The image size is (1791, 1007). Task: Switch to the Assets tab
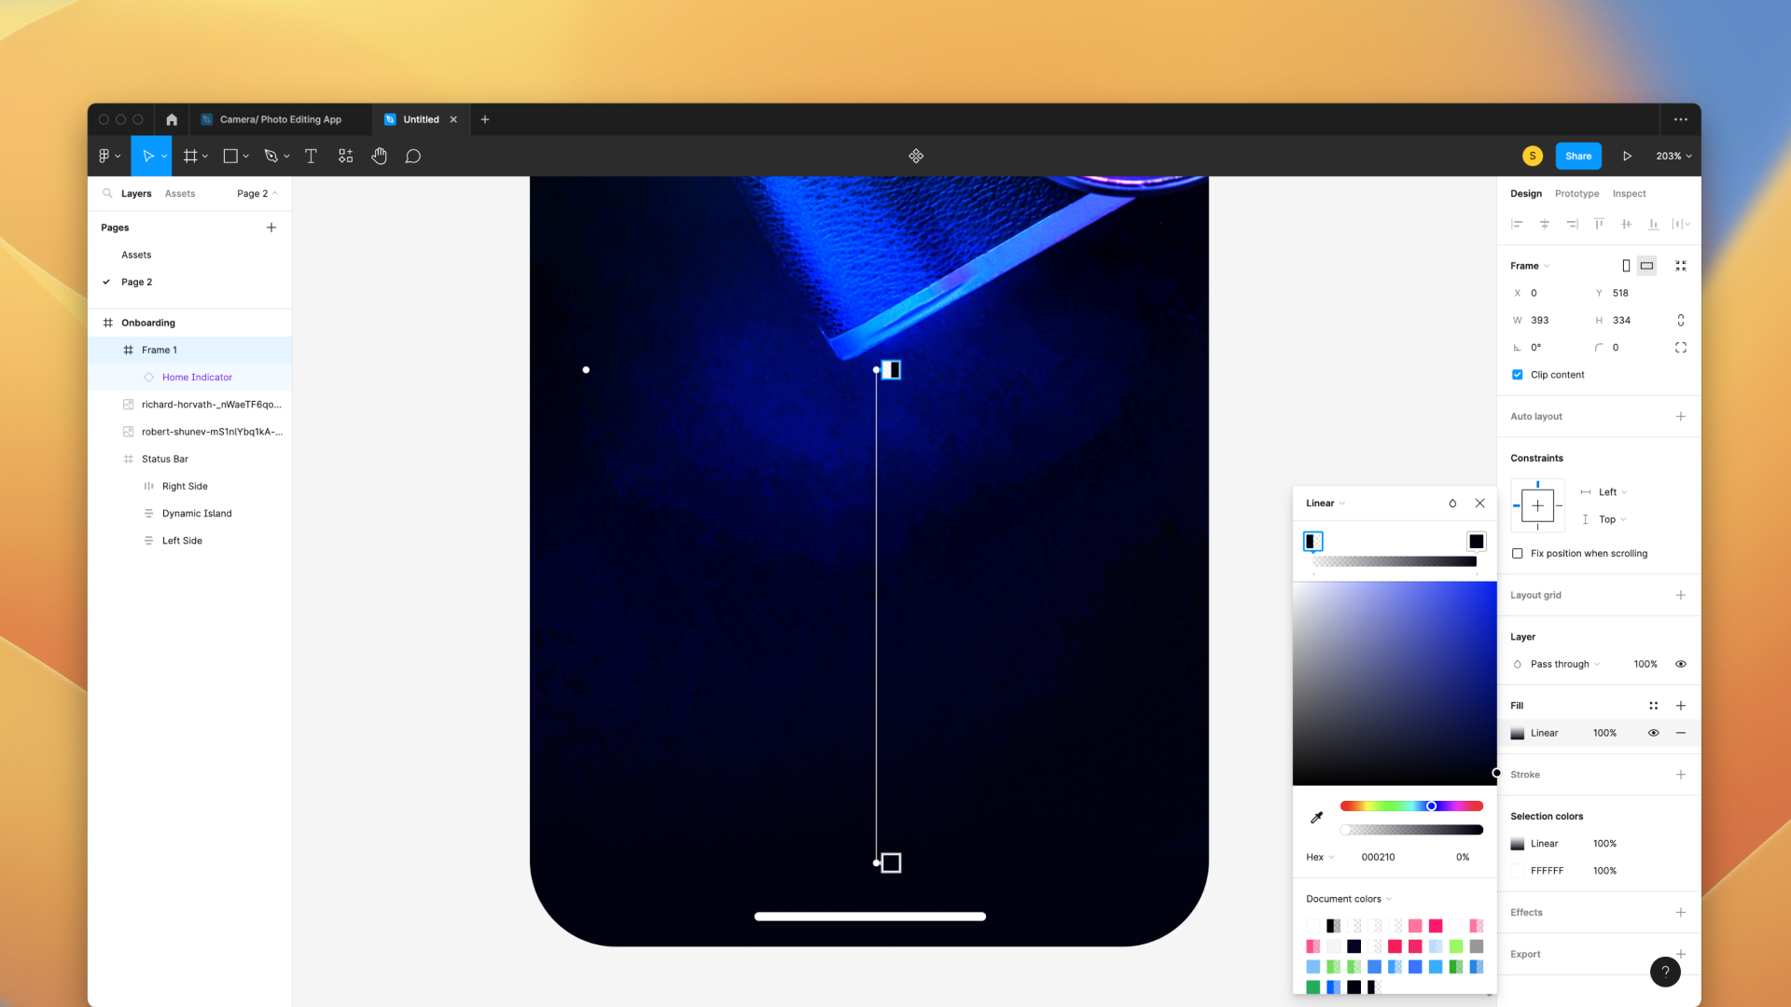click(180, 194)
